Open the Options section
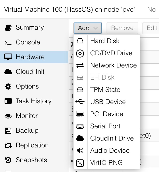Viewport: 159px width, 172px height. [x=34, y=87]
